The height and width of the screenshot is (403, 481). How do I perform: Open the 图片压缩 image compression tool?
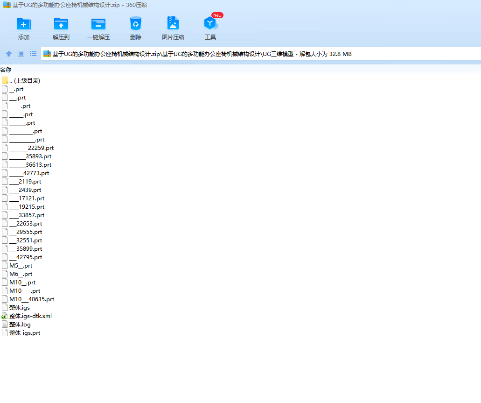point(173,23)
